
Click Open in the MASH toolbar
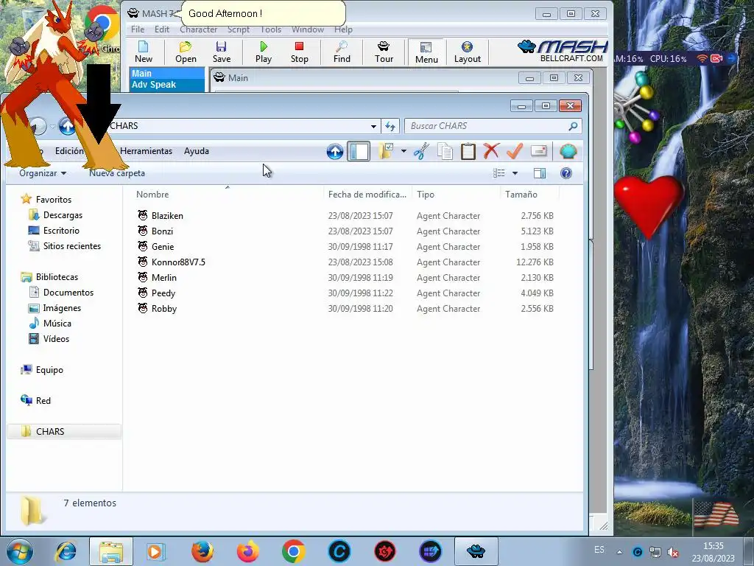pyautogui.click(x=186, y=52)
